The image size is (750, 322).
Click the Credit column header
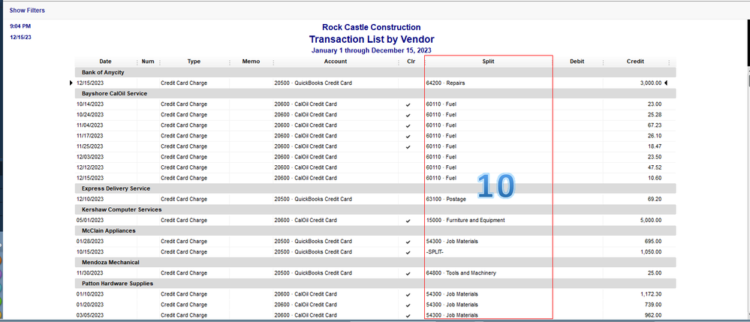tap(634, 62)
